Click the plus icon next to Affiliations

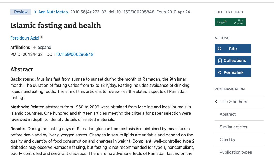tap(34, 47)
